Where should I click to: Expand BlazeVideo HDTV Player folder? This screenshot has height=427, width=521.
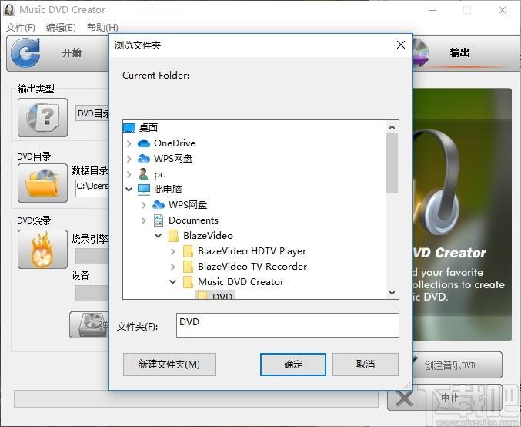(173, 251)
